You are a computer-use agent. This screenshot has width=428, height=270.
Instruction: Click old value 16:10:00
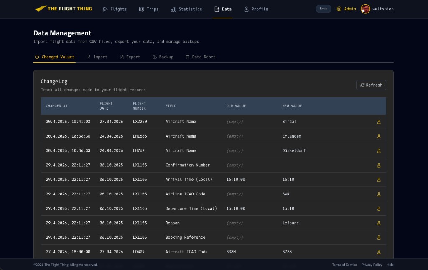(236, 180)
